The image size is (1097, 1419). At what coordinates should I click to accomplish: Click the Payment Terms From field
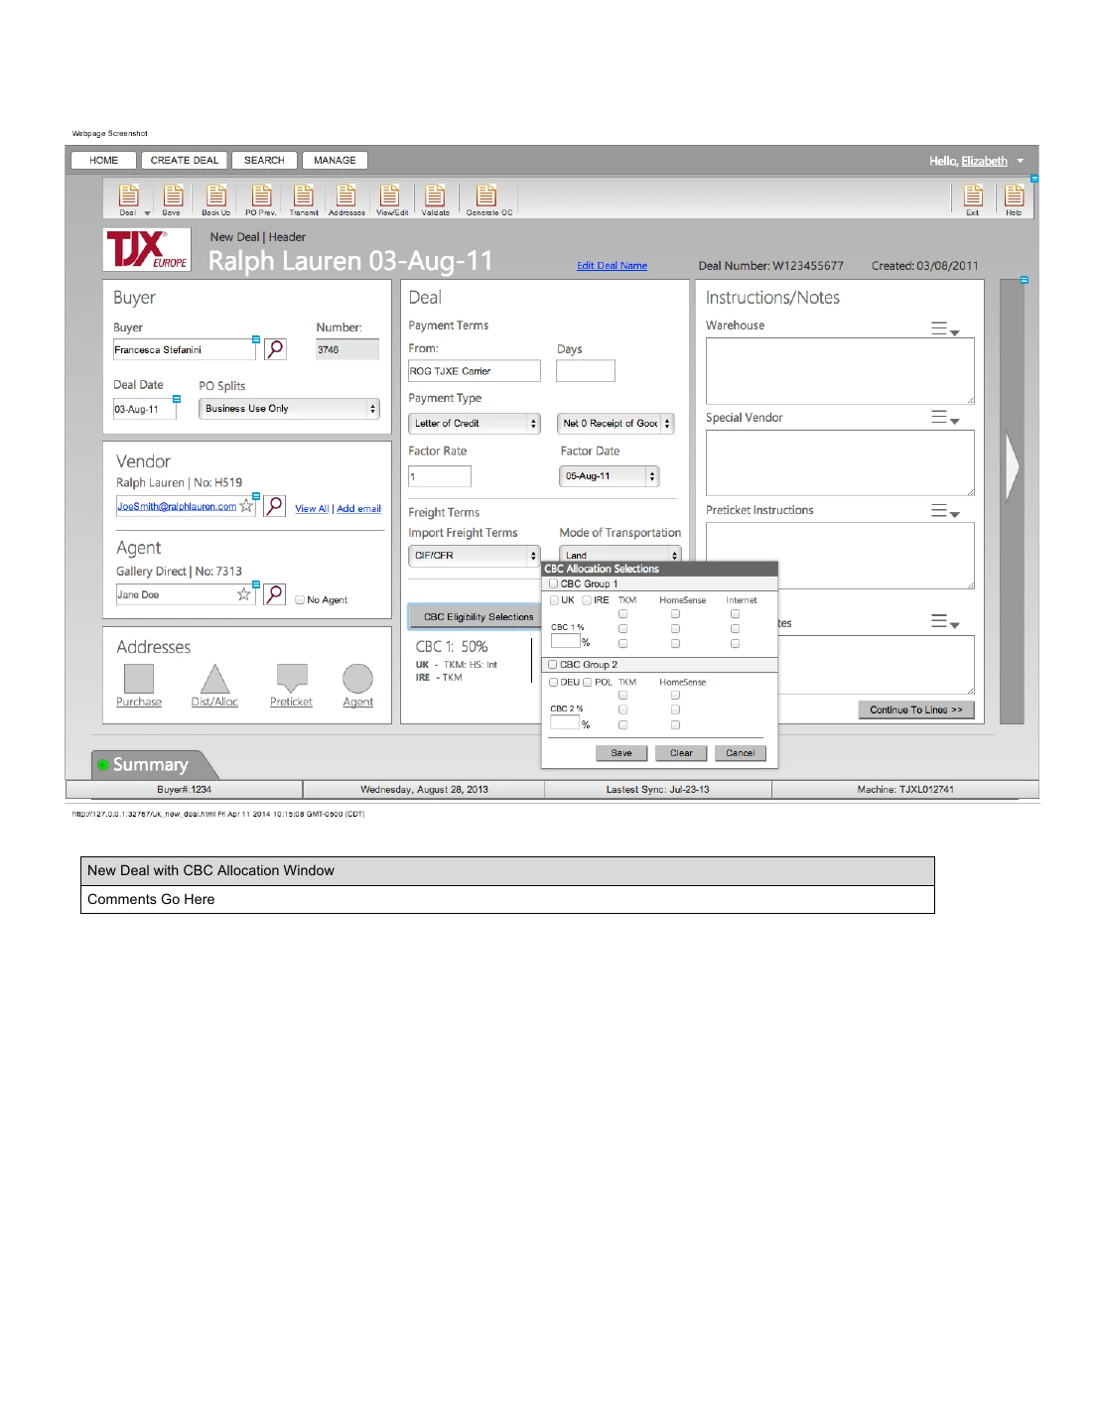475,371
